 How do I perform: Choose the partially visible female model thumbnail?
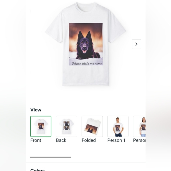point(139,126)
